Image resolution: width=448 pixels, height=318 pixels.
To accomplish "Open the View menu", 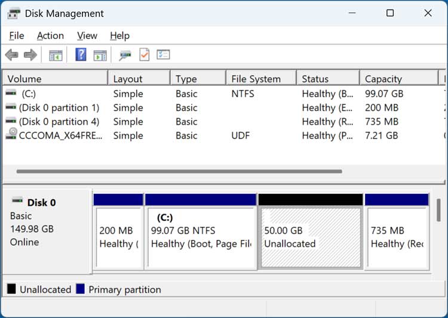I will (x=87, y=36).
